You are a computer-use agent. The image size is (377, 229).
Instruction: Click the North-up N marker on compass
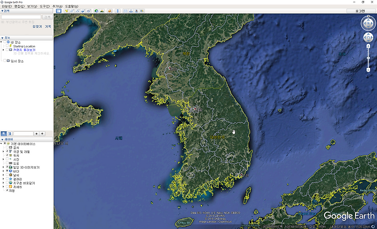368,16
